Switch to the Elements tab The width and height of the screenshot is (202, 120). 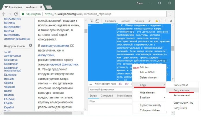[x=110, y=21]
